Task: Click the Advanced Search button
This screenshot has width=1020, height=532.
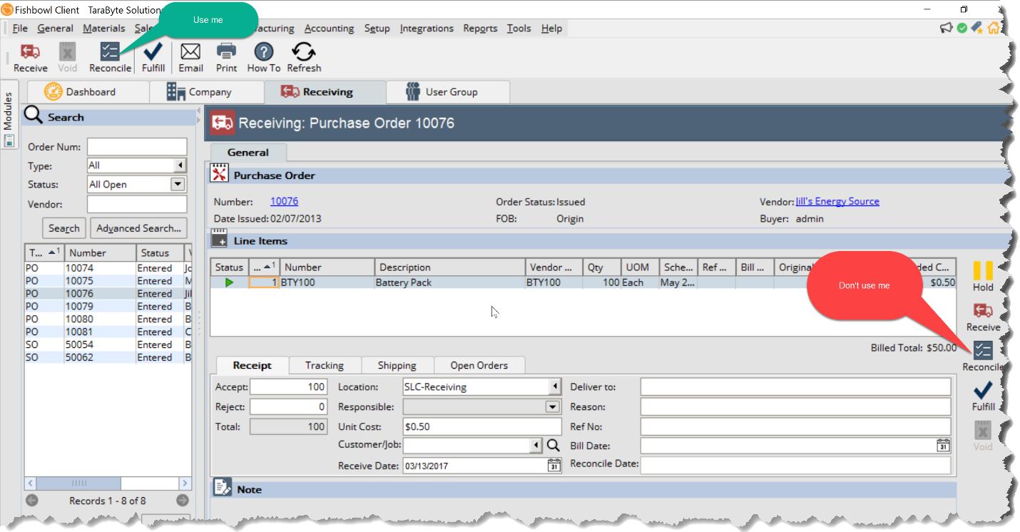Action: click(138, 228)
